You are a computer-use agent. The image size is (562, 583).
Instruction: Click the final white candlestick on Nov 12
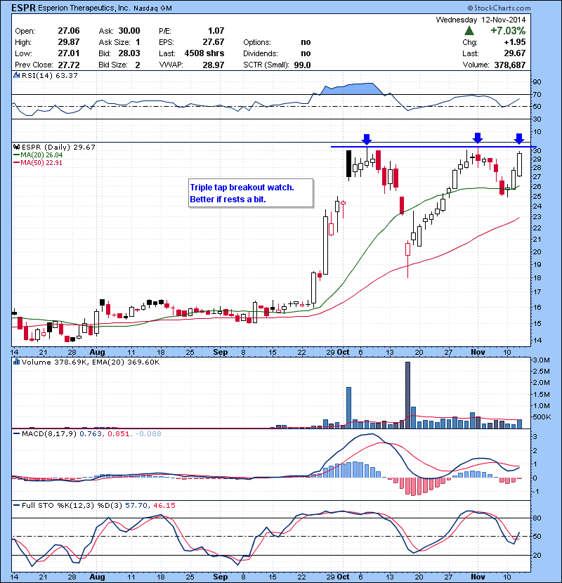pyautogui.click(x=519, y=164)
